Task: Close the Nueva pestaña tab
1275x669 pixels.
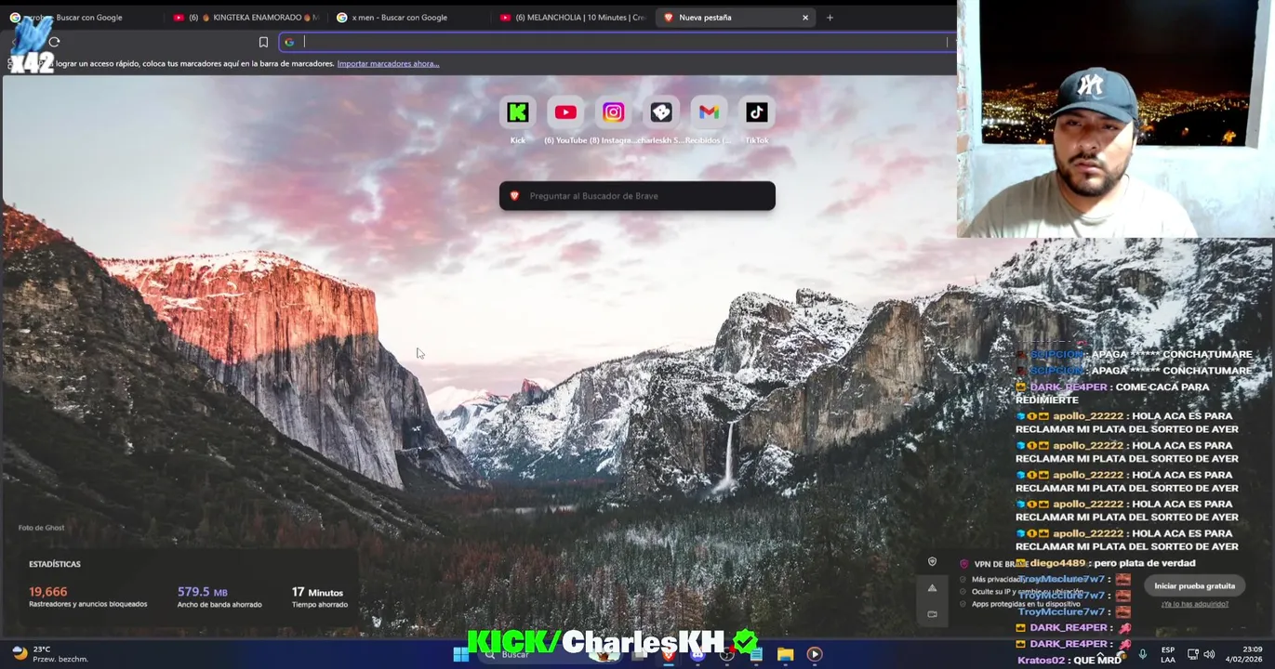Action: pyautogui.click(x=805, y=18)
